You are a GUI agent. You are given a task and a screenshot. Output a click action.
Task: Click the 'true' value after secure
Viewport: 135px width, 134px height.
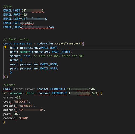click(x=27, y=56)
